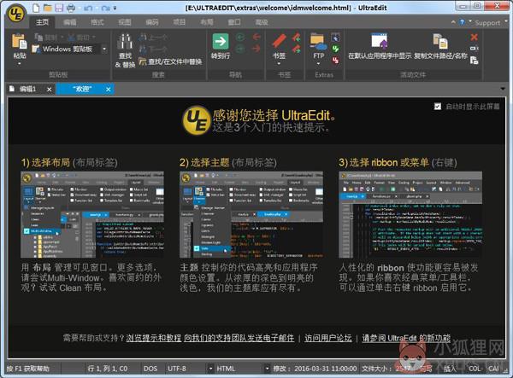Screen dimensions: 513x378
Task: Click the rename file icon in 活动文件 group
Action: pos(474,49)
